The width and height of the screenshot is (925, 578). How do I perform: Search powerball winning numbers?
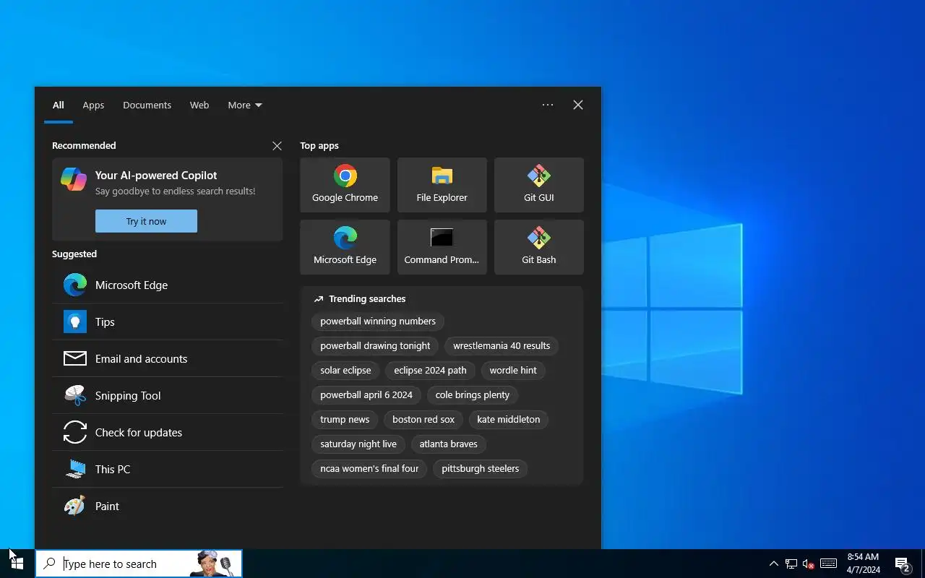pos(378,321)
